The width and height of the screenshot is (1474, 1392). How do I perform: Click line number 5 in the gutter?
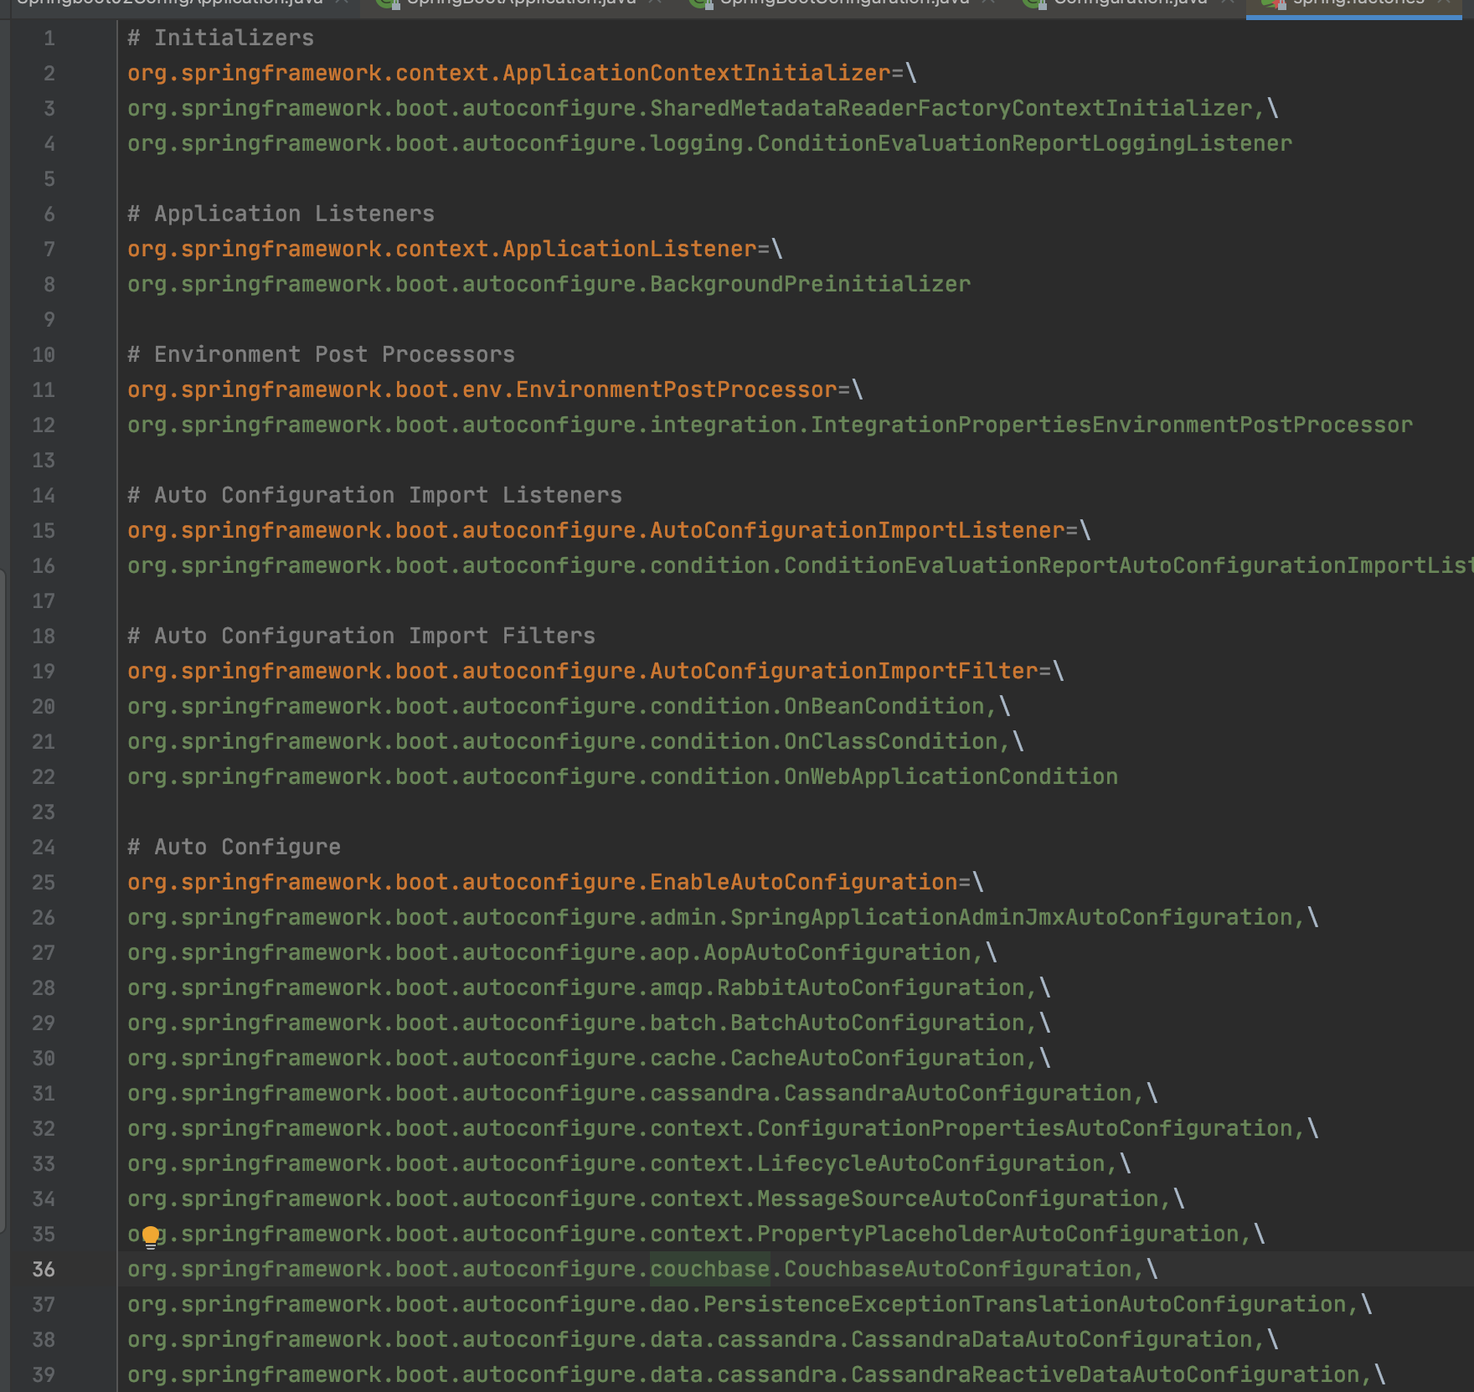[49, 178]
